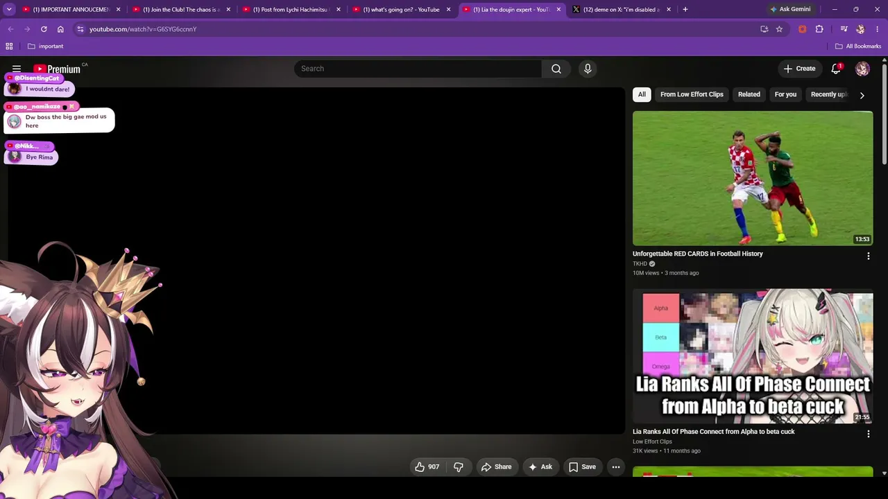The width and height of the screenshot is (888, 499).
Task: Expand the All Bookmarks folder
Action: point(858,46)
